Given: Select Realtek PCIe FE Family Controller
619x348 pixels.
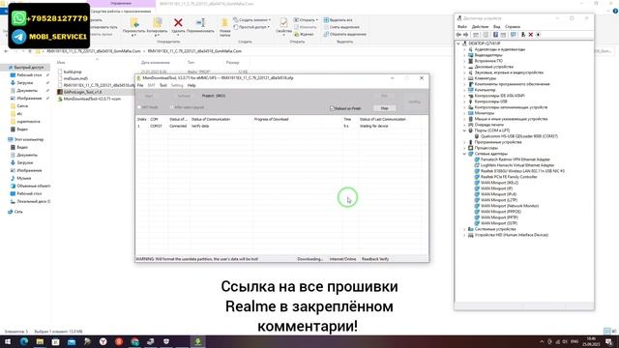Looking at the screenshot, I should [x=509, y=177].
